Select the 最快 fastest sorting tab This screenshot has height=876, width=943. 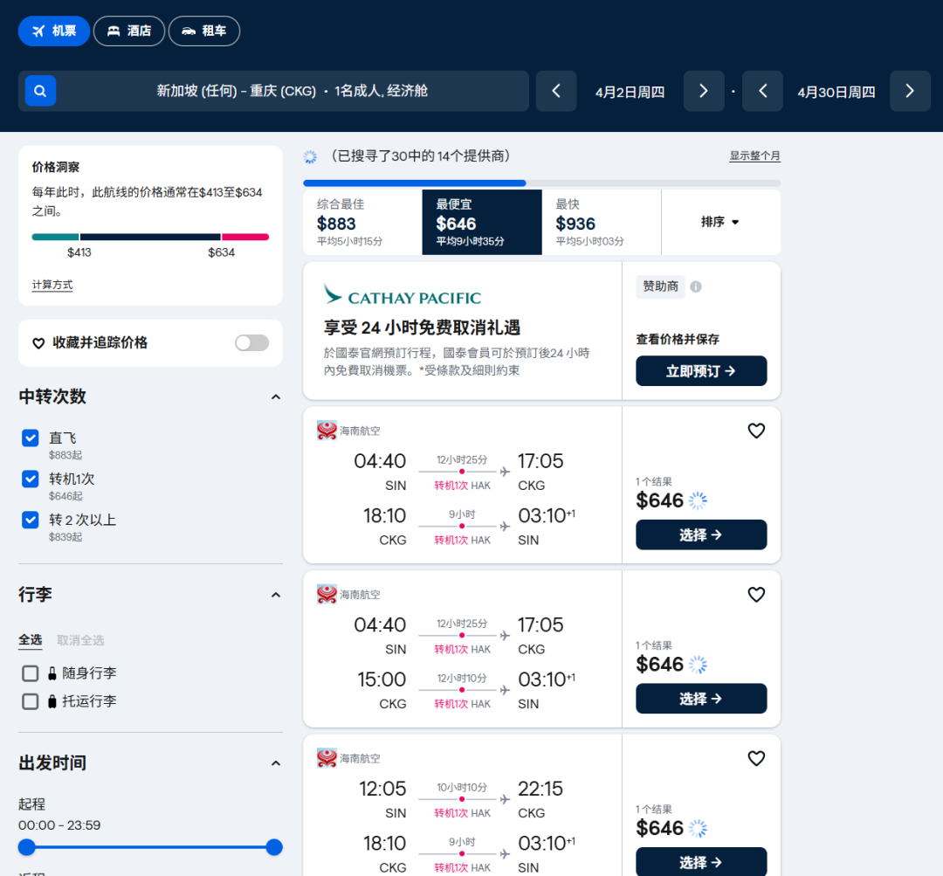601,222
